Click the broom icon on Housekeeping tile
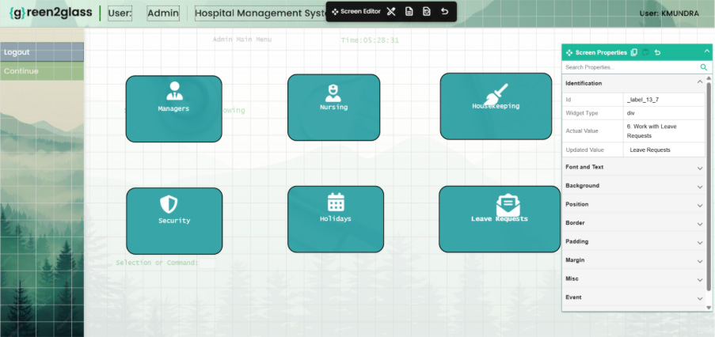 coord(496,93)
